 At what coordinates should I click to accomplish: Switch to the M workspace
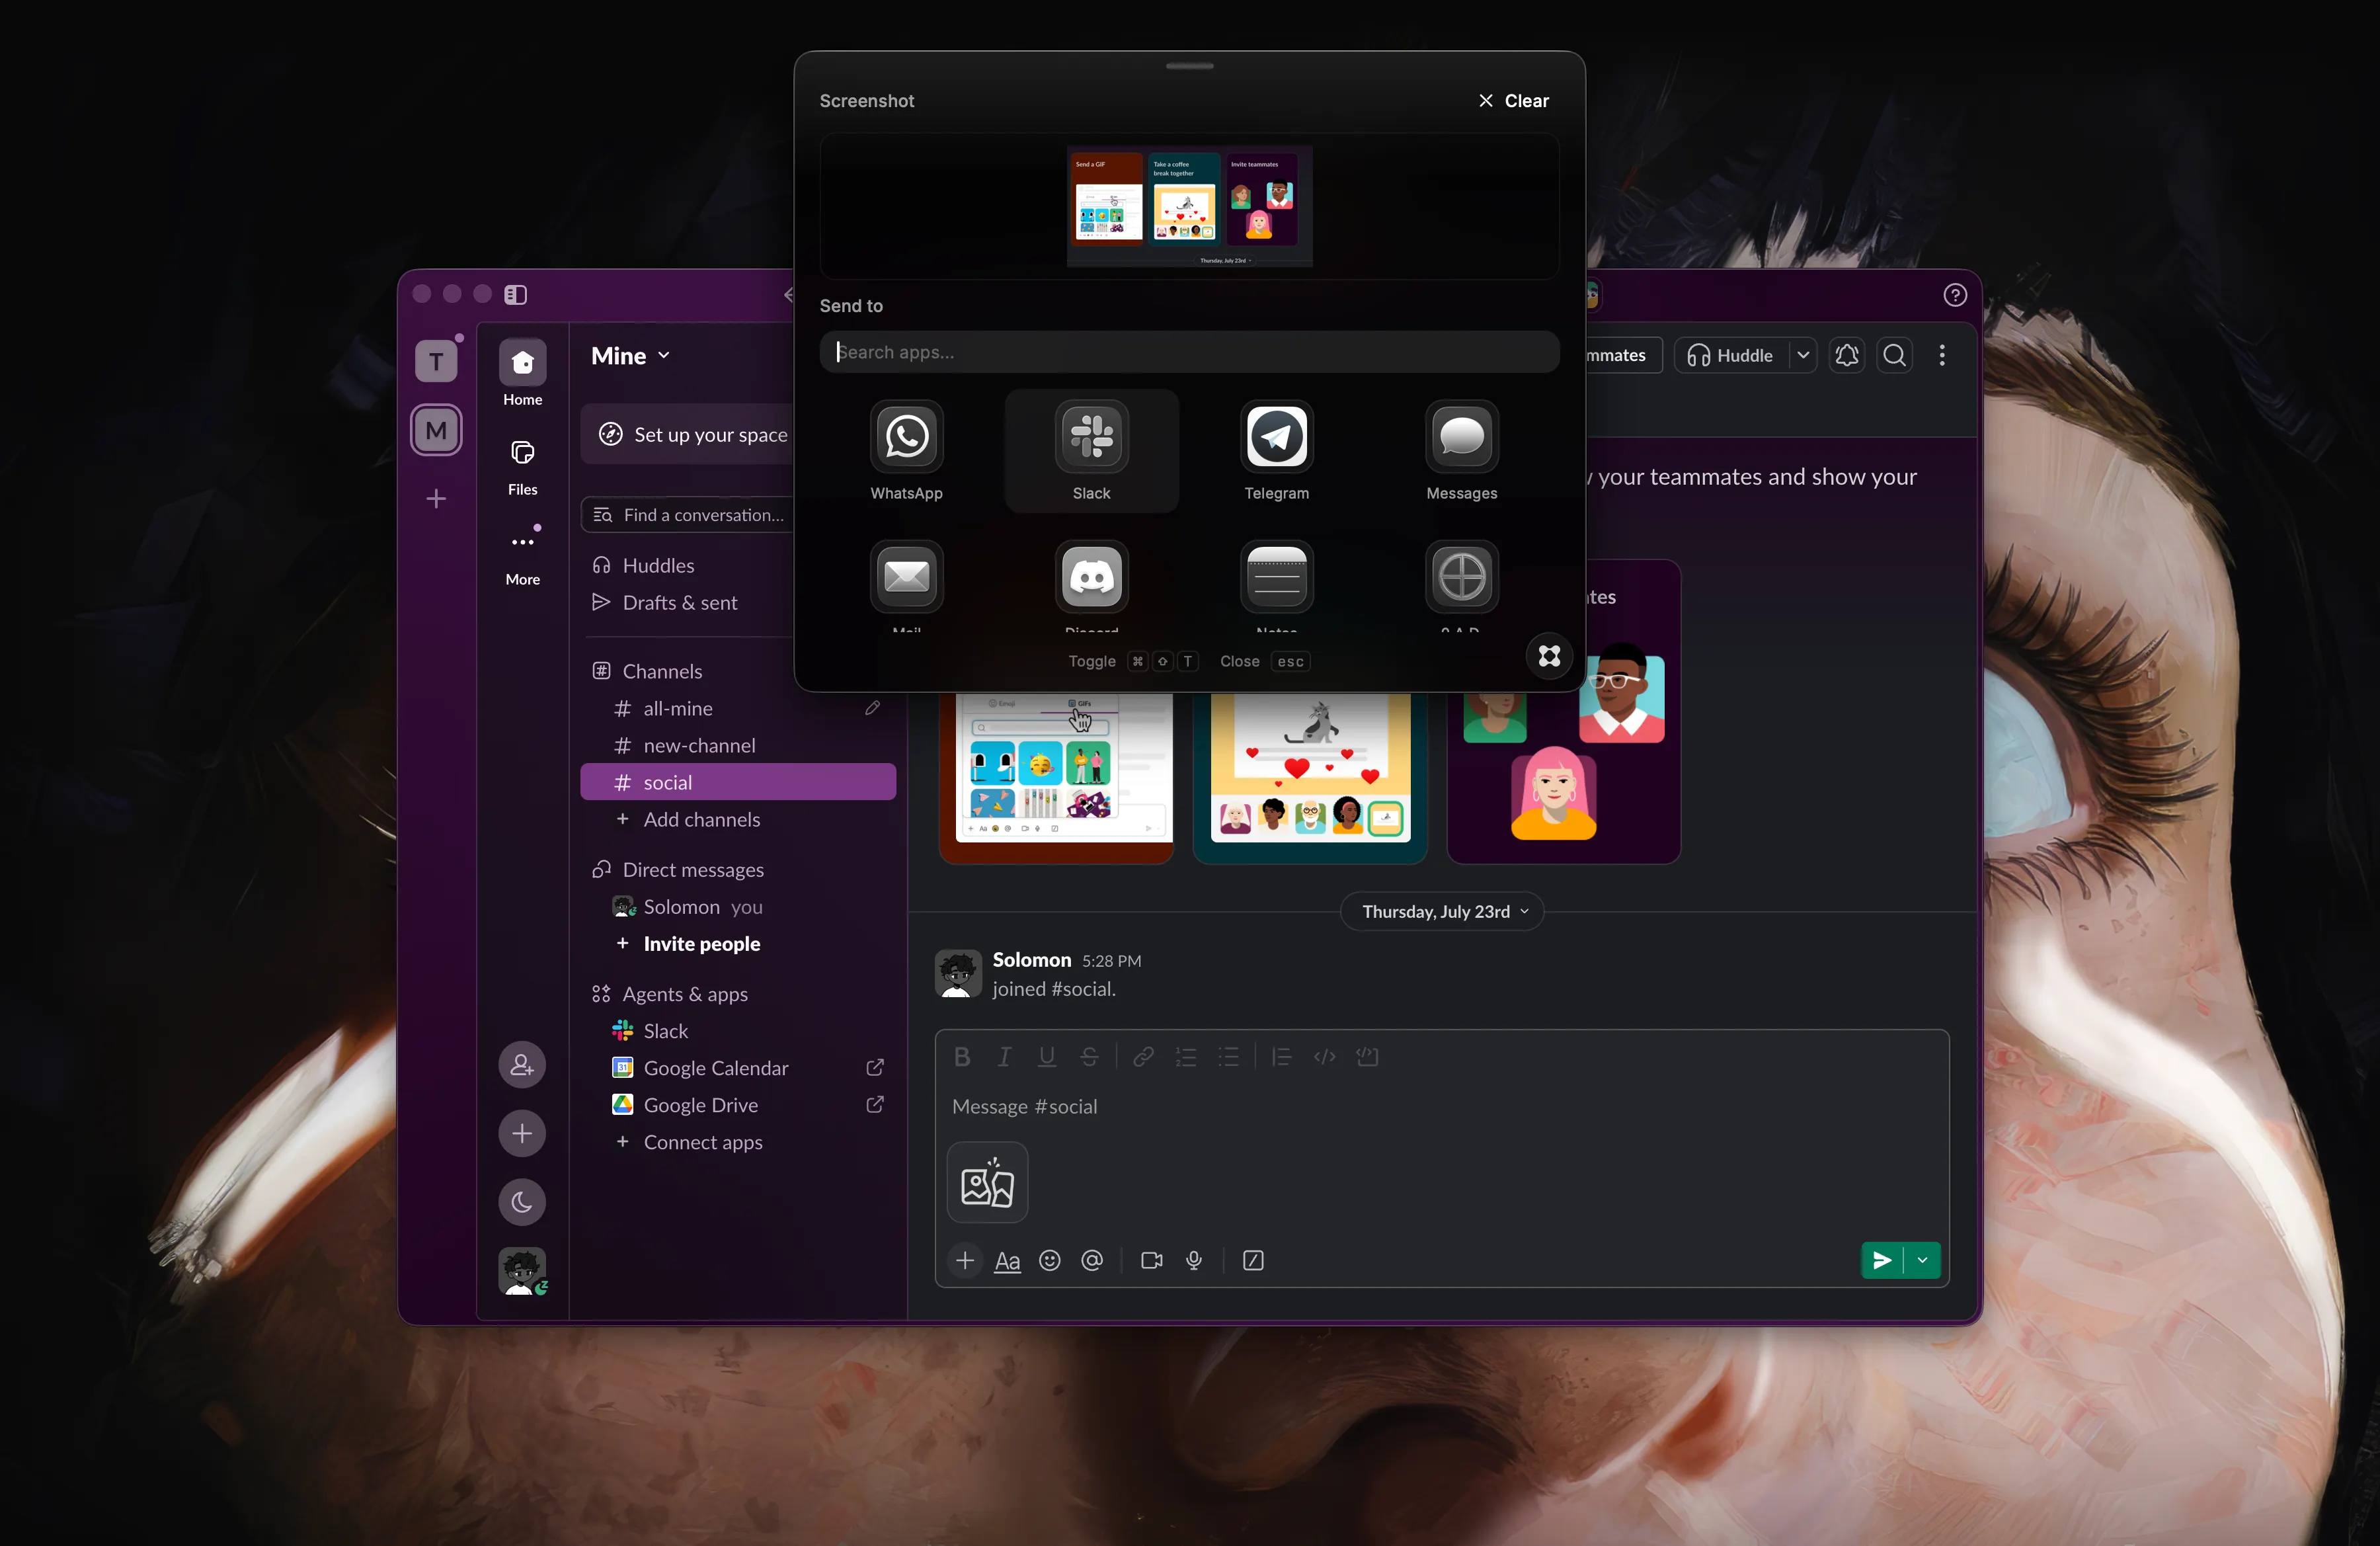436,431
